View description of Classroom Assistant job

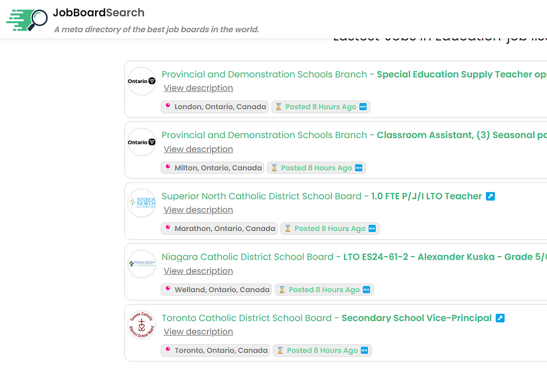click(x=199, y=149)
